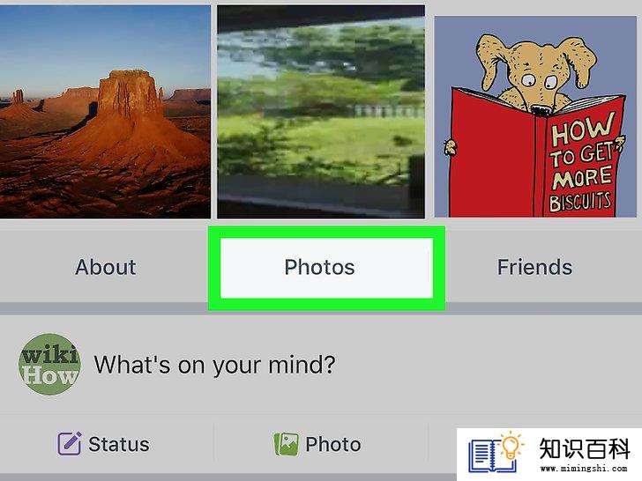Click the book and lightbulb logo icon

point(496,452)
